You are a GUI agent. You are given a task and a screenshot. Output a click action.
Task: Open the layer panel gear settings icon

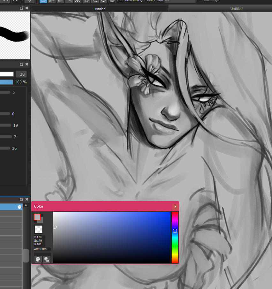(x=19, y=207)
